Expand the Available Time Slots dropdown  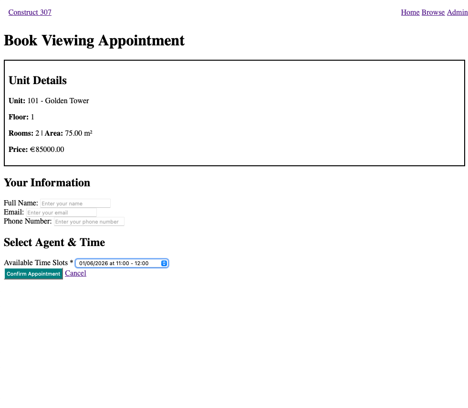122,263
